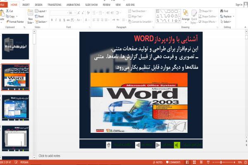Expand the shapes gallery
248x165 pixels.
[x=180, y=21]
